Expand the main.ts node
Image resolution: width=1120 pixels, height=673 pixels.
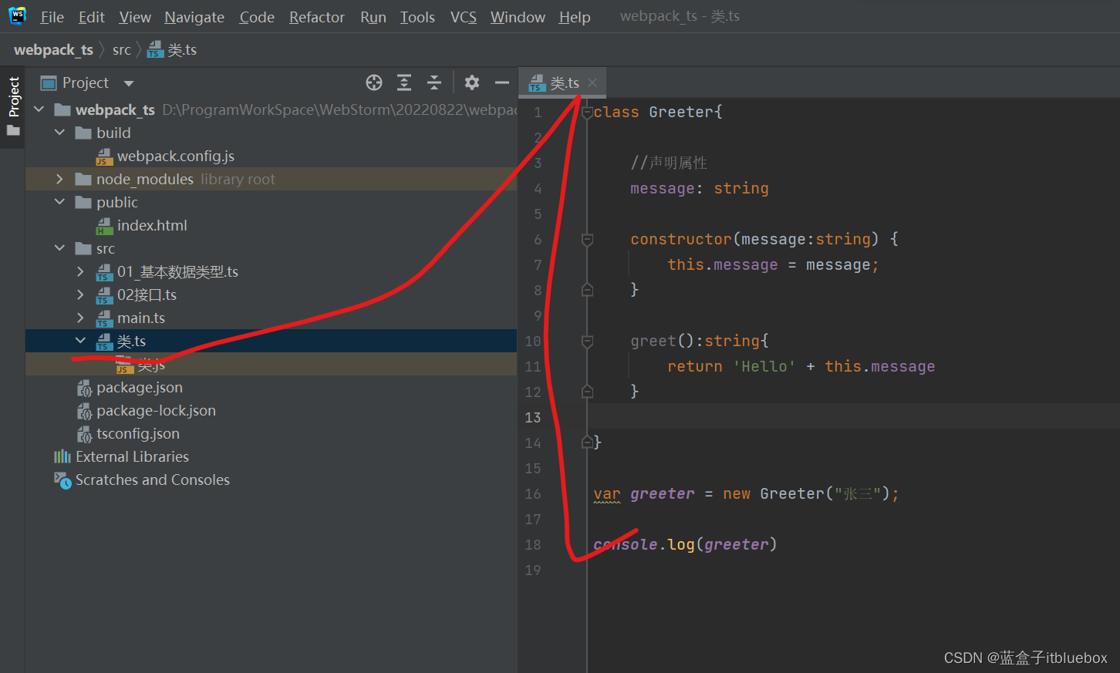click(80, 318)
